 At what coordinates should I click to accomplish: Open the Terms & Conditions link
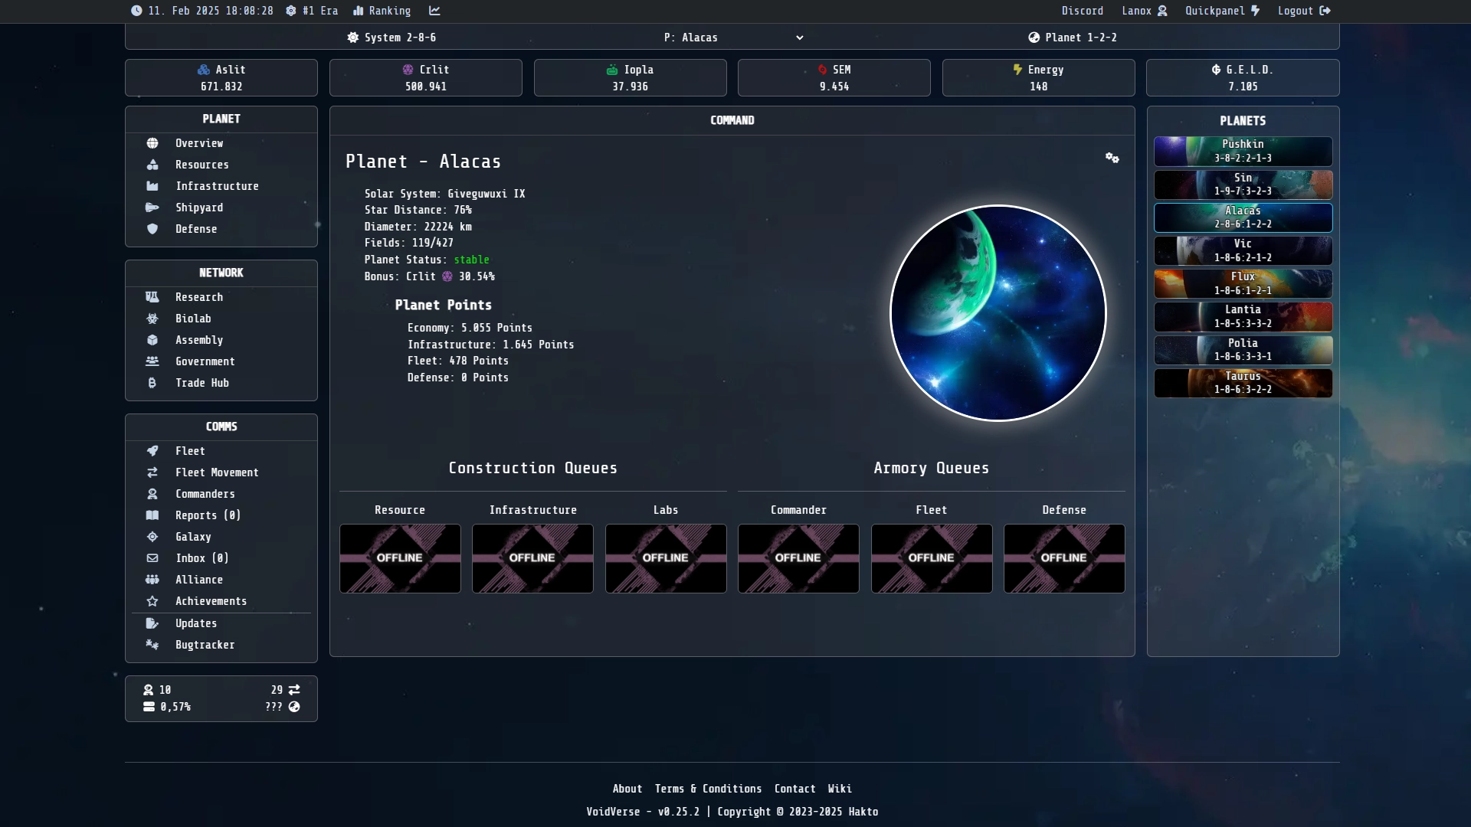tap(708, 789)
